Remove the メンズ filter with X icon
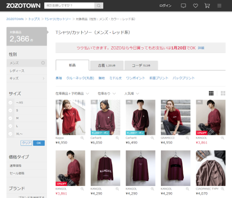This screenshot has width=232, height=198. (43, 63)
